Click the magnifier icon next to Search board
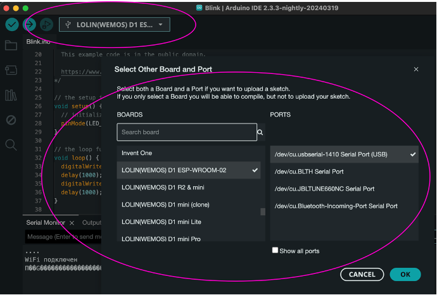This screenshot has width=437, height=295. tap(260, 132)
